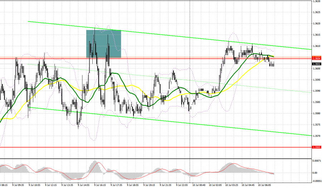Select the 1.3625 price axis label
The width and height of the screenshot is (322, 188).
317,12
